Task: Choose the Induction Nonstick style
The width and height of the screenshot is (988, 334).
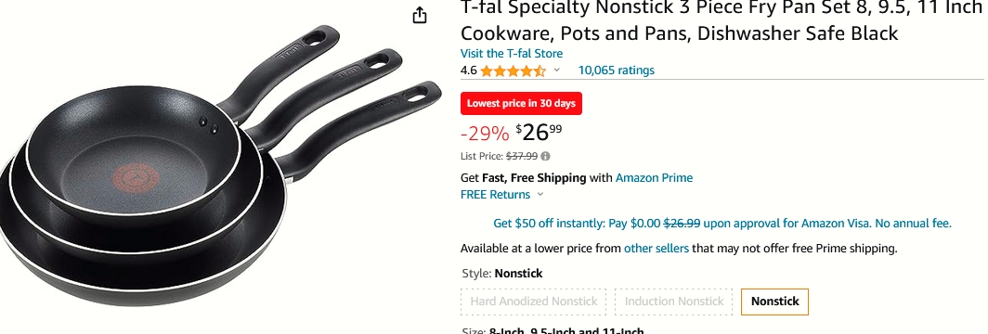Action: 673,302
